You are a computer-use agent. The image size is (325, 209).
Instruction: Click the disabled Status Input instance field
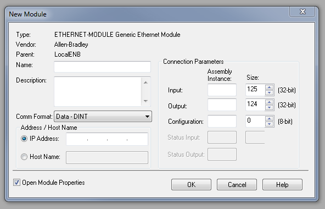pyautogui.click(x=222, y=137)
